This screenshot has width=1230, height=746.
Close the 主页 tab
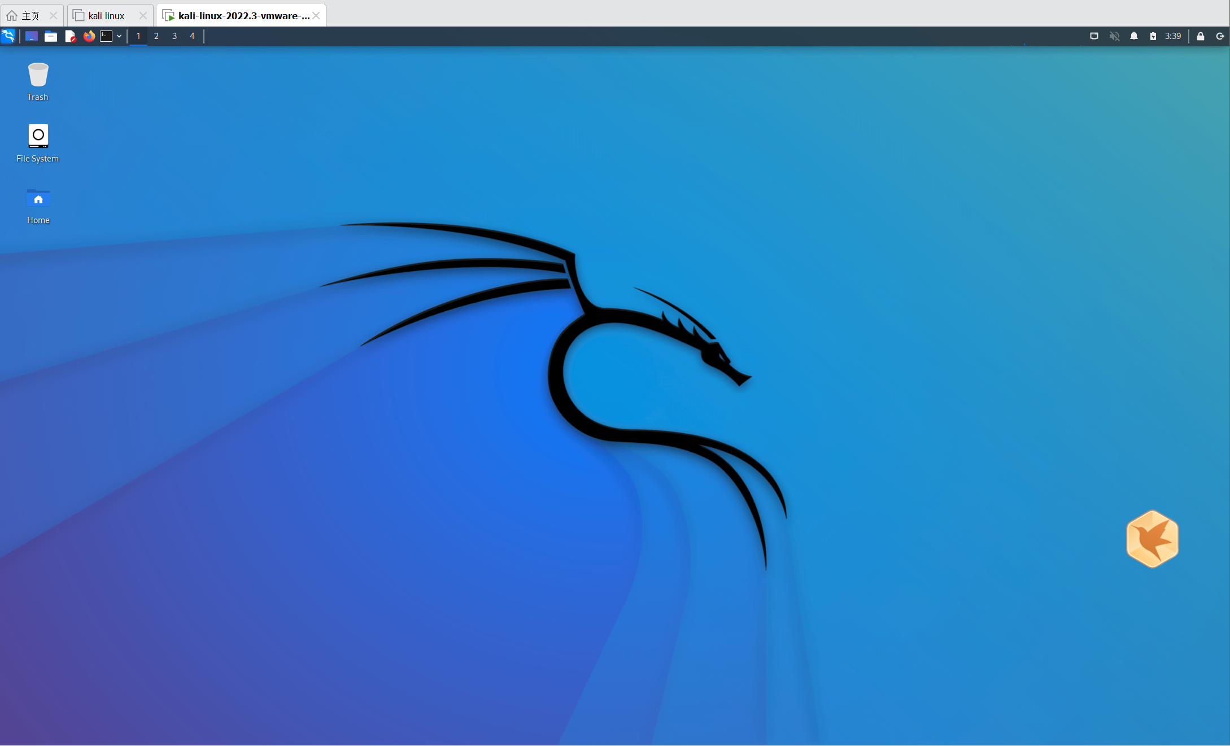click(53, 15)
